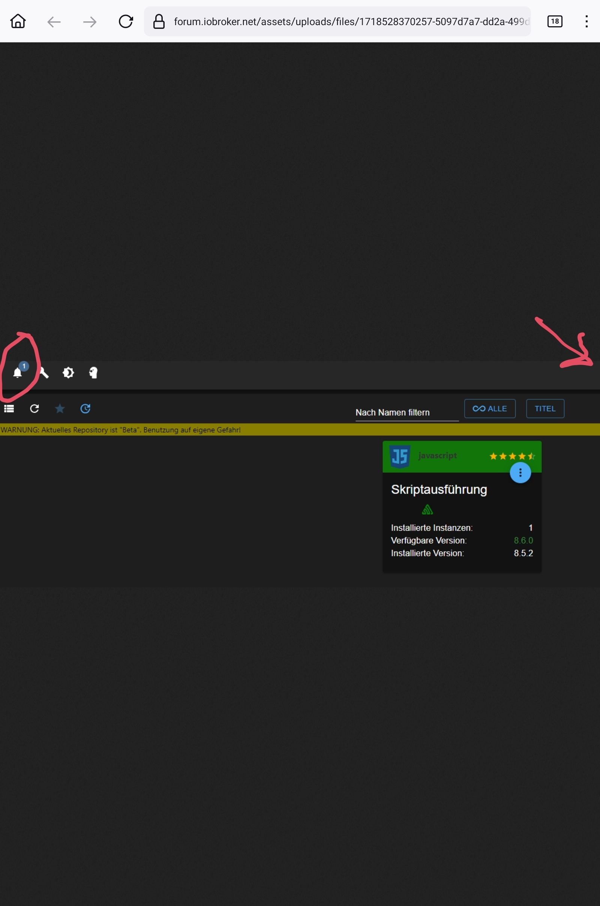The width and height of the screenshot is (600, 906).
Task: Open the tab switcher showing 18
Action: (x=555, y=21)
